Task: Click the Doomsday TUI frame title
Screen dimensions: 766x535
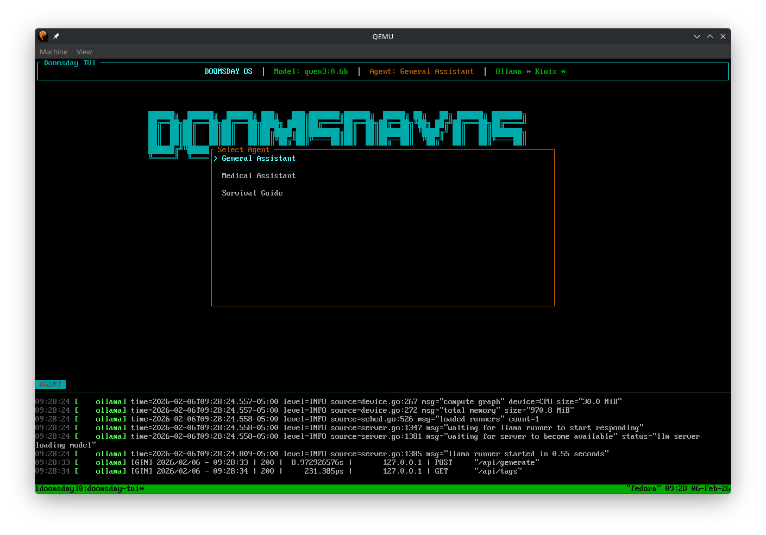Action: pos(70,62)
